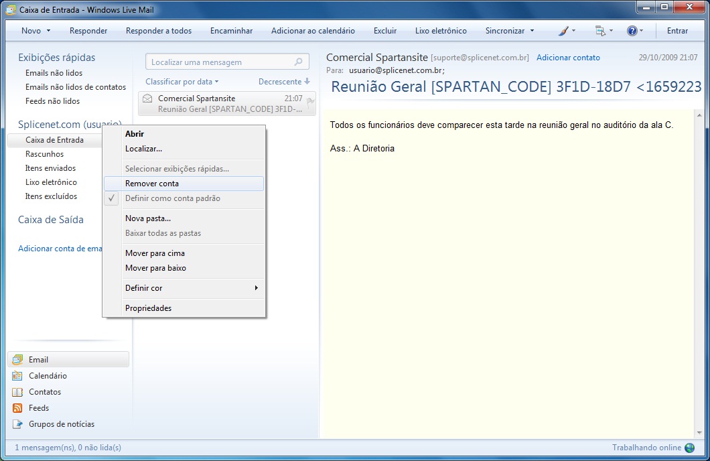Click Adicionar conta de email link
This screenshot has height=461, width=710.
[x=60, y=249]
